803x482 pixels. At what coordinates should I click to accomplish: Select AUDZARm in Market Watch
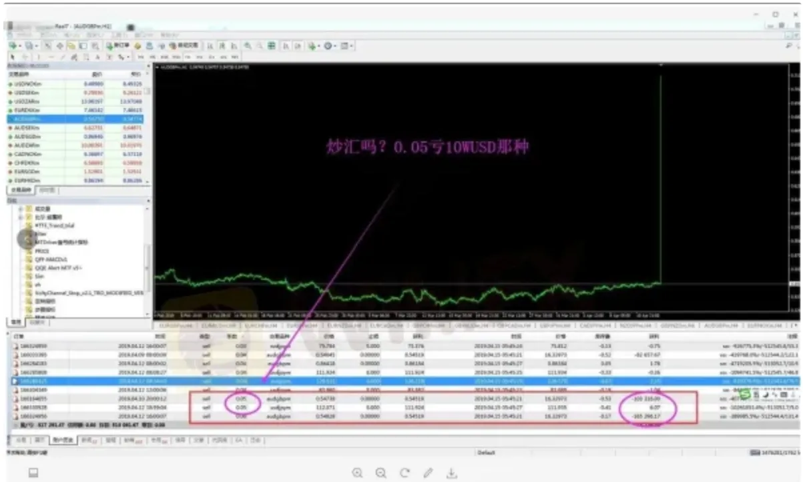click(75, 144)
